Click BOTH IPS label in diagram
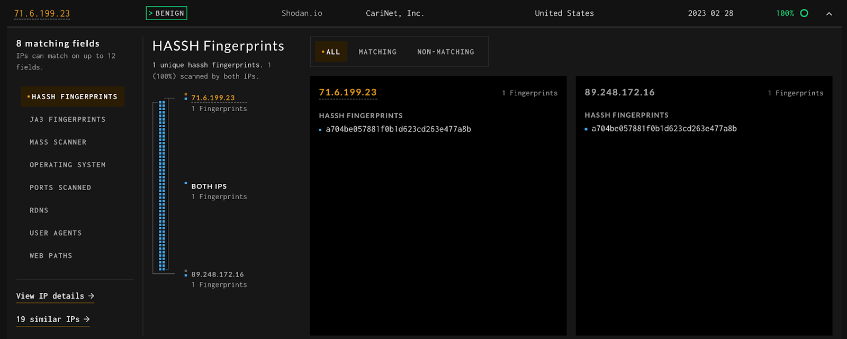This screenshot has height=339, width=847. pyautogui.click(x=209, y=186)
